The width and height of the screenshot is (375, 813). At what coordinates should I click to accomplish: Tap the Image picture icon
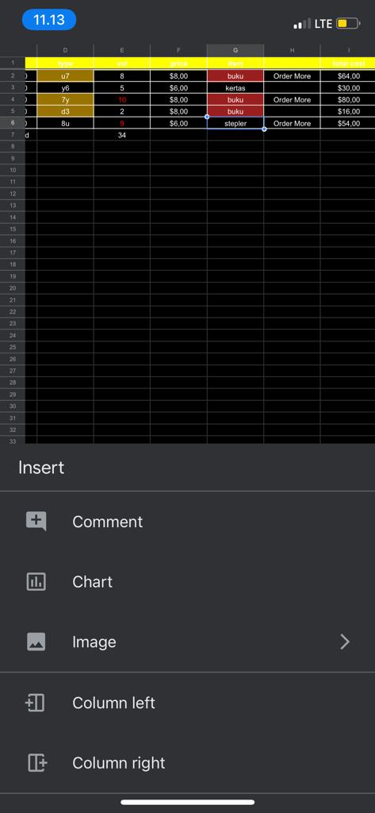coord(36,642)
